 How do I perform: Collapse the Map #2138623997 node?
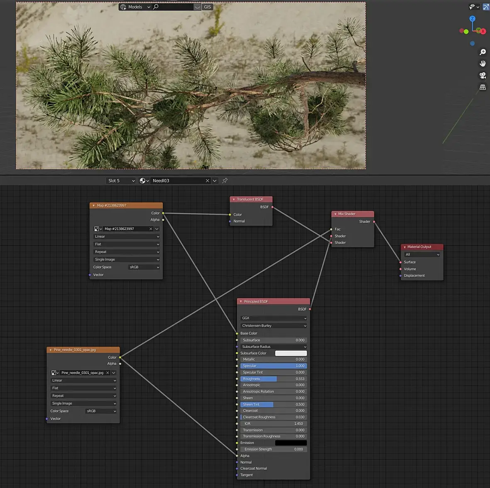[x=93, y=205]
